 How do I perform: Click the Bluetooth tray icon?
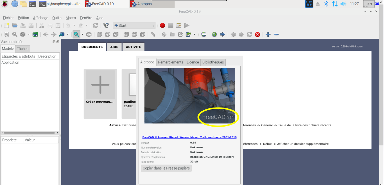pyautogui.click(x=326, y=4)
